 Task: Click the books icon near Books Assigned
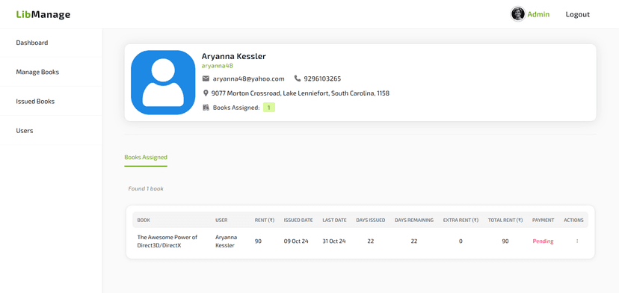pos(206,108)
